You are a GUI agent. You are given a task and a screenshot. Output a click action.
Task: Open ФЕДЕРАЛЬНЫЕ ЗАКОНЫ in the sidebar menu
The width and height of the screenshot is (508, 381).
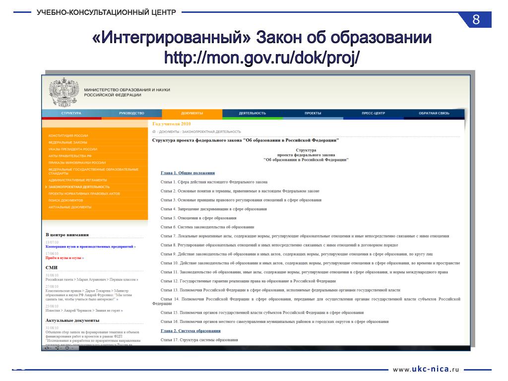[67, 142]
